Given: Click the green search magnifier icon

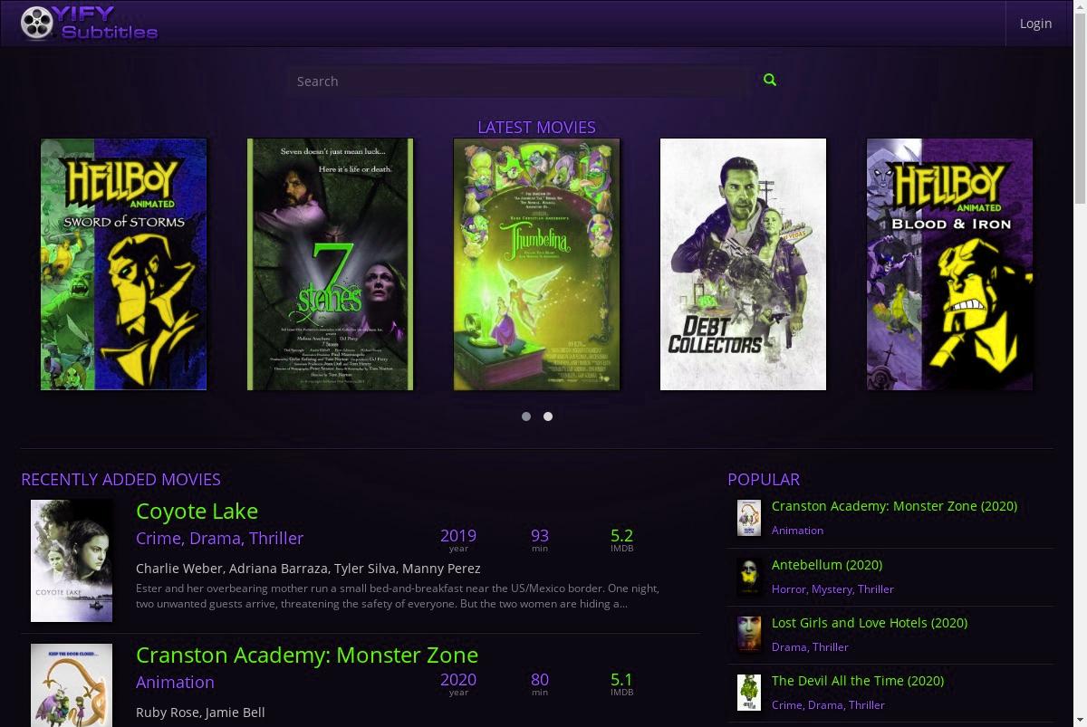Looking at the screenshot, I should pos(770,80).
